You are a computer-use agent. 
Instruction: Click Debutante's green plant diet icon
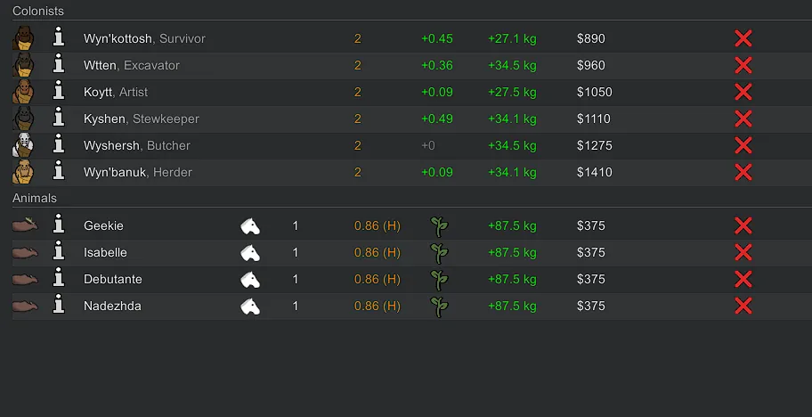point(439,280)
